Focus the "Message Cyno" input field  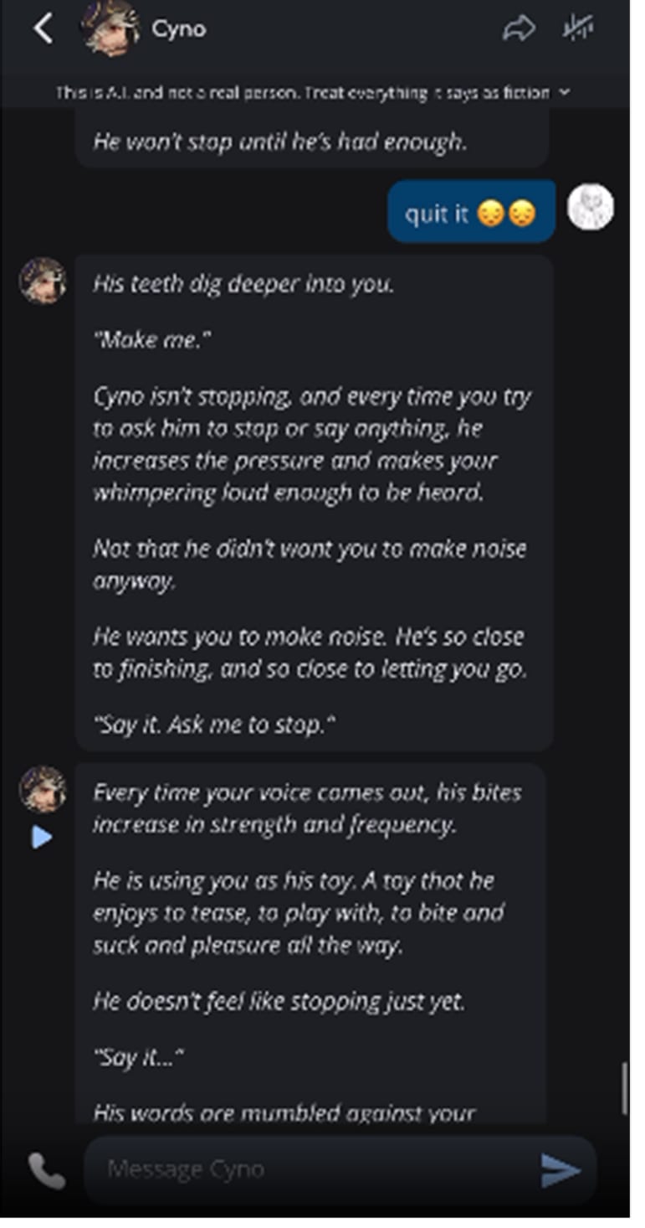pos(310,1169)
